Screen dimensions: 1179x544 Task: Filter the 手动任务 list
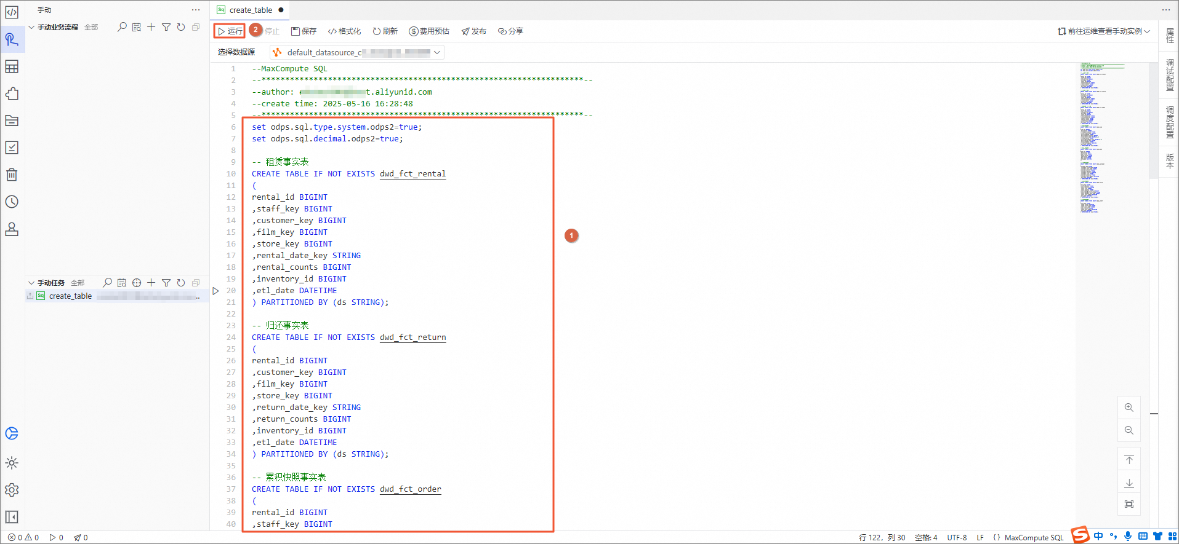pyautogui.click(x=166, y=283)
